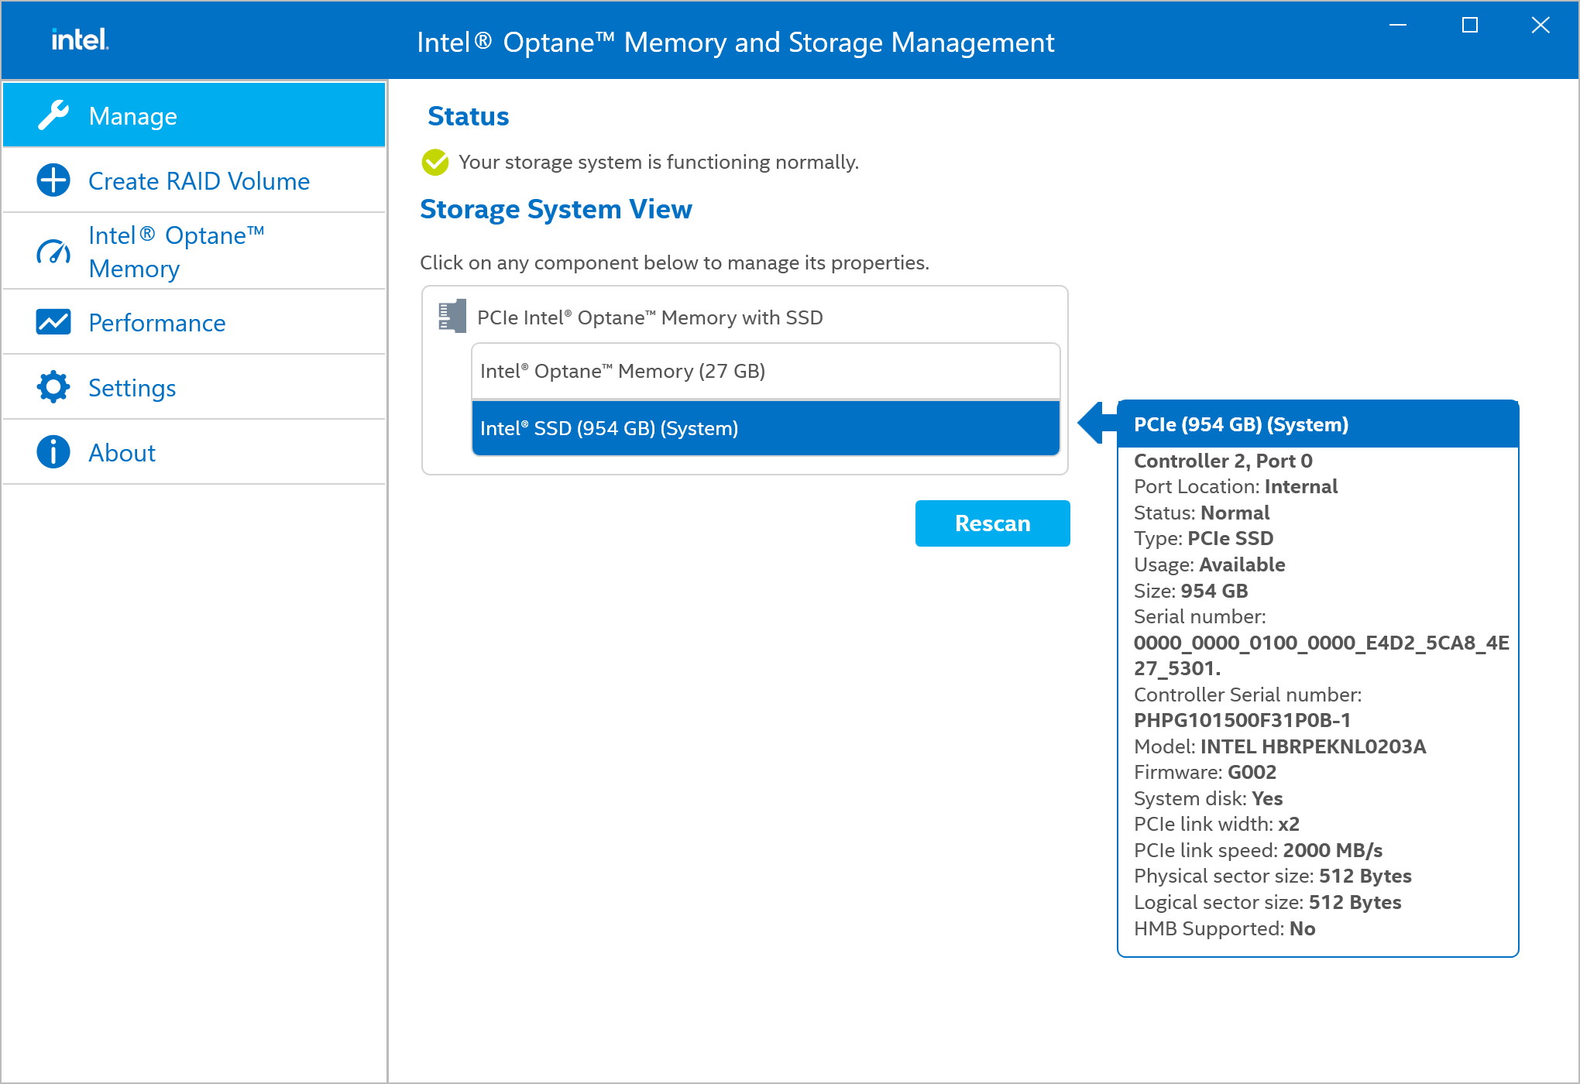
Task: Close the Intel Optane window
Action: pyautogui.click(x=1540, y=26)
